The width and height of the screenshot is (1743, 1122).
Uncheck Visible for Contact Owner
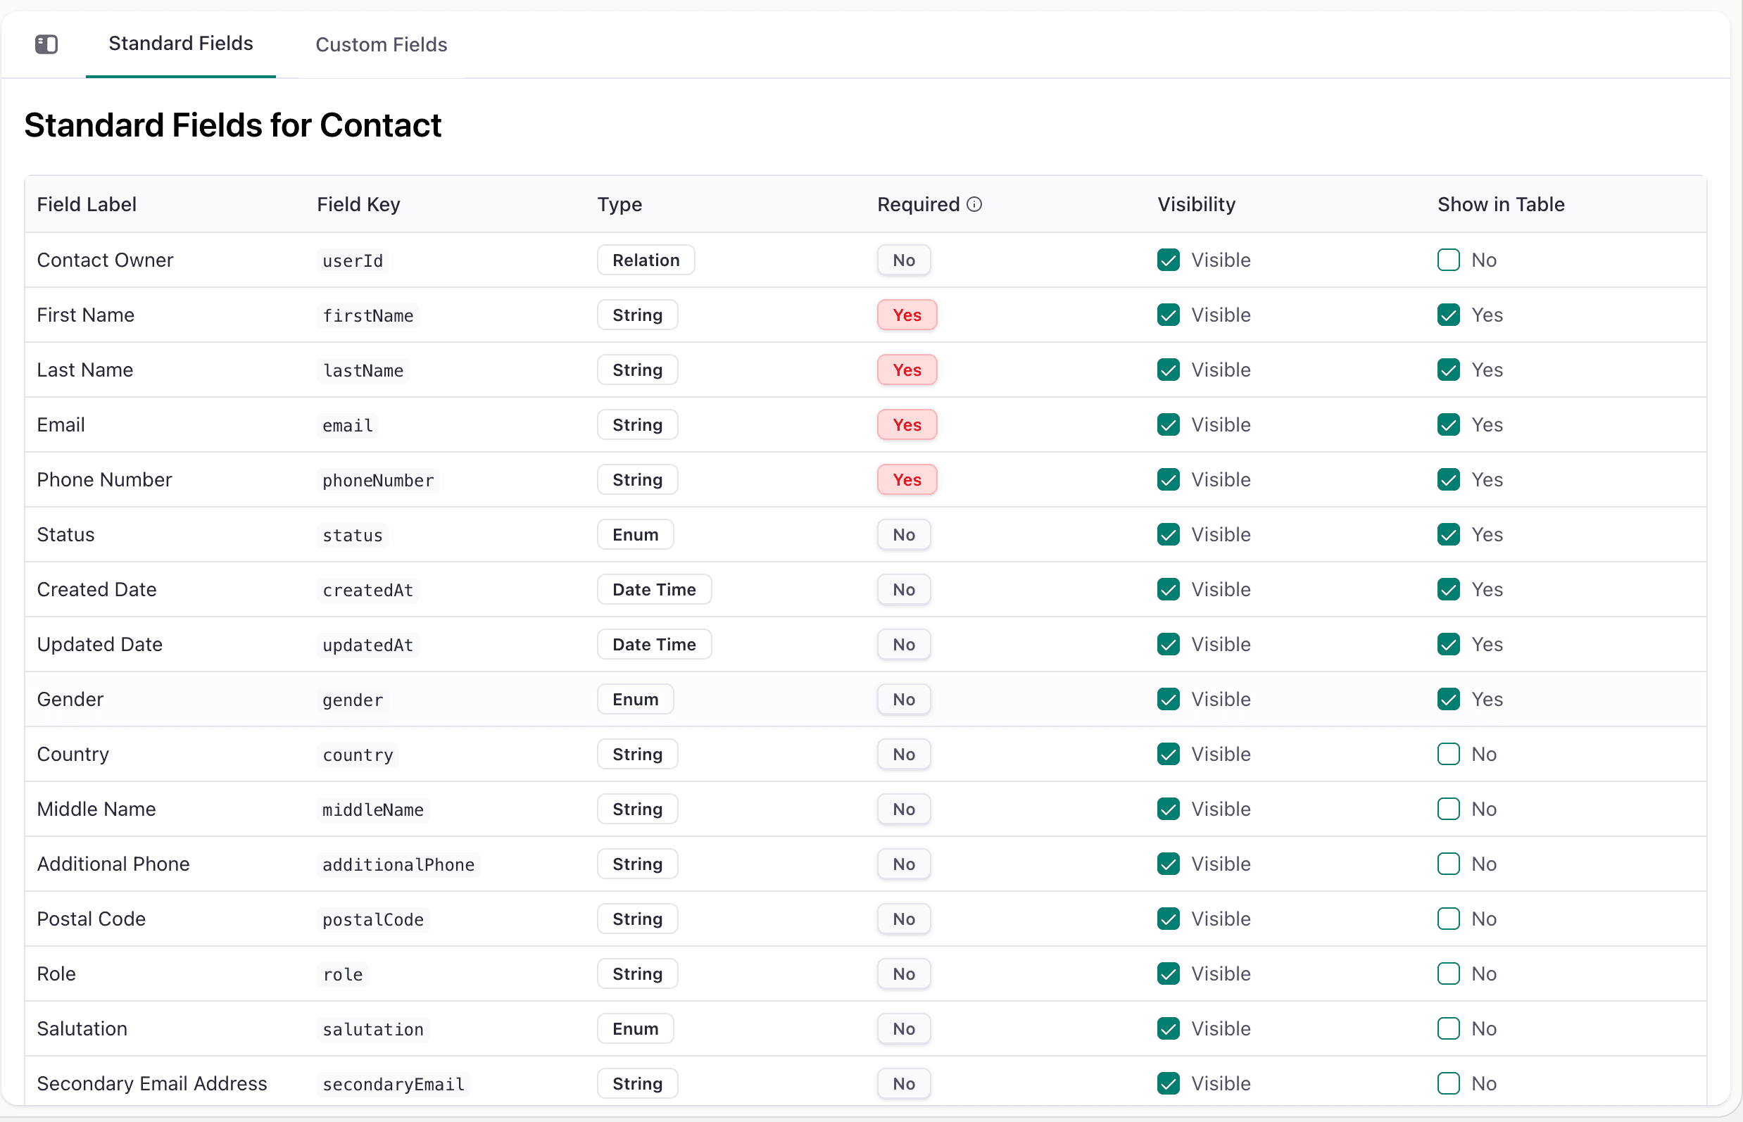coord(1168,260)
